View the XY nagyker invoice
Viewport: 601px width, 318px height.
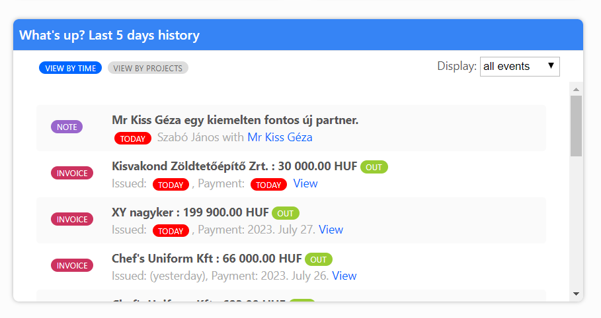[331, 230]
